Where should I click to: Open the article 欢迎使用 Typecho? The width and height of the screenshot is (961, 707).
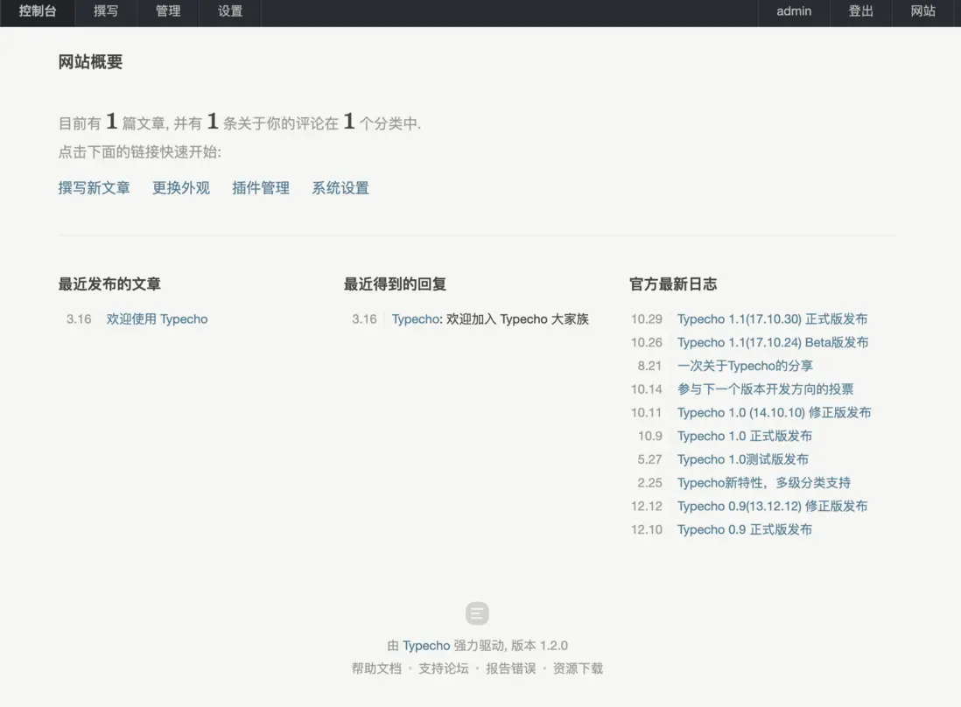pyautogui.click(x=157, y=318)
